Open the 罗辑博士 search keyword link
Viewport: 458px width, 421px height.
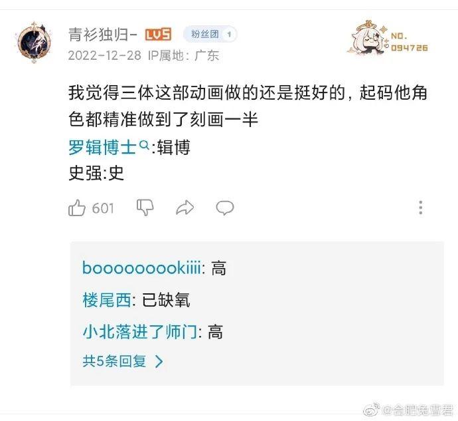pos(102,147)
